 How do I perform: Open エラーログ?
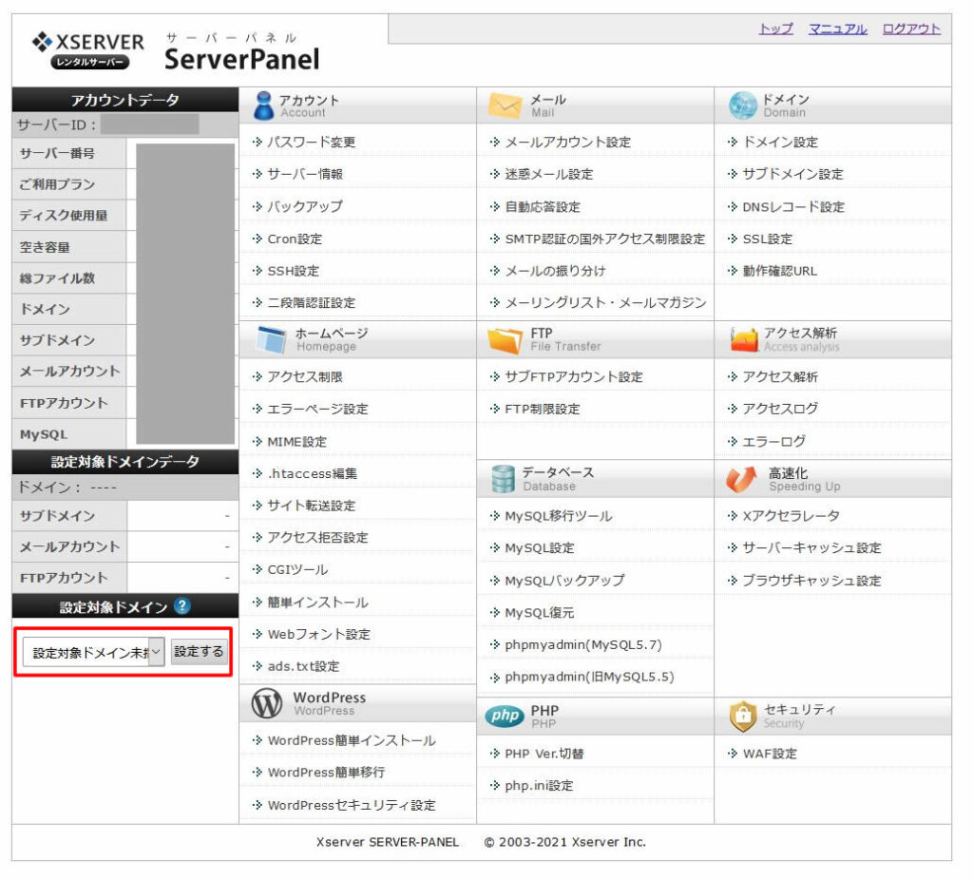point(773,442)
